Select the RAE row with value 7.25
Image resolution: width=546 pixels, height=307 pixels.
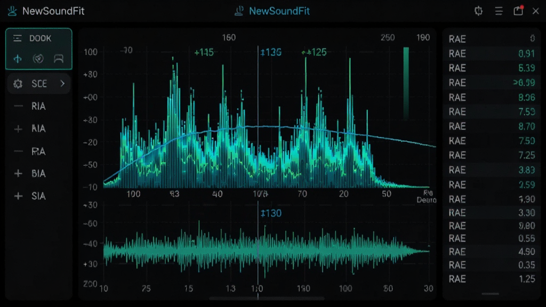[x=491, y=155]
